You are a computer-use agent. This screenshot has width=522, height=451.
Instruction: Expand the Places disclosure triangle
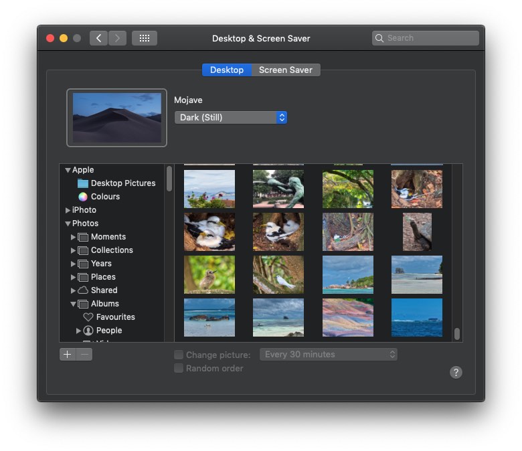point(73,277)
